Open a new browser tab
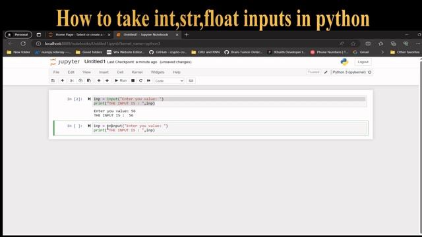Screen dimensions: 422x237 186,35
